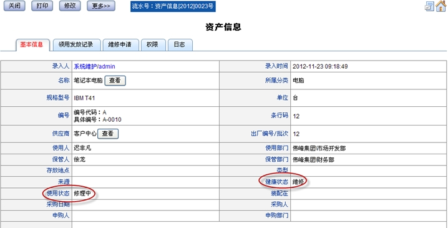Click the home icon at top right
Image resolution: width=448 pixels, height=228 pixels.
[441, 6]
